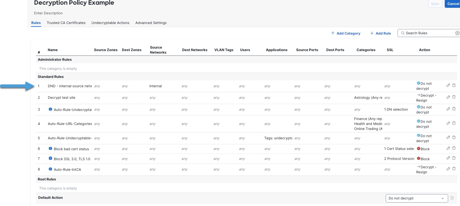Clear the Search Rules field
This screenshot has height=206, width=460.
click(x=457, y=33)
